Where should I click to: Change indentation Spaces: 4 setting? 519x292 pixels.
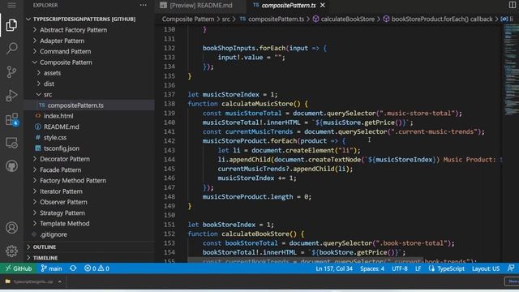(x=372, y=268)
